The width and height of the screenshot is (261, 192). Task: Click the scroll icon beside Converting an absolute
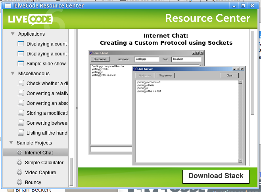pos(21,103)
